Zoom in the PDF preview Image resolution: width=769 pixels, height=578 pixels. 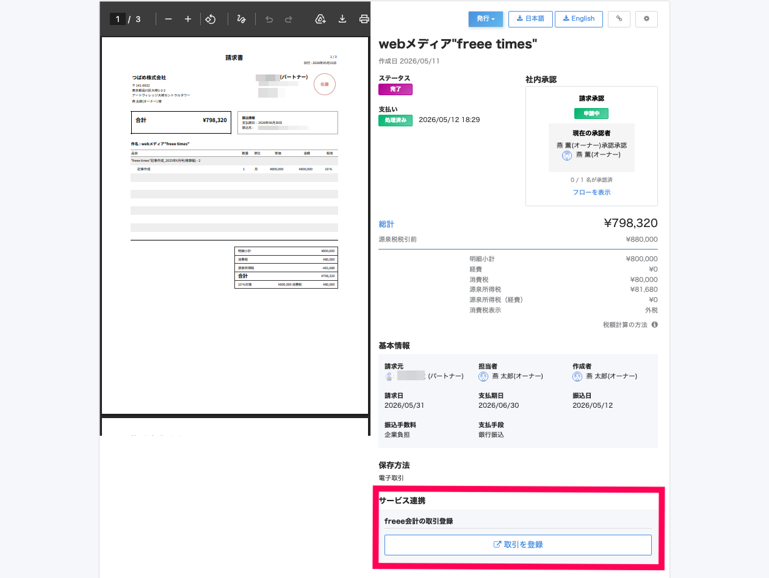pos(188,19)
